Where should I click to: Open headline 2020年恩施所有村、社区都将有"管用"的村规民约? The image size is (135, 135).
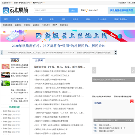(58, 46)
